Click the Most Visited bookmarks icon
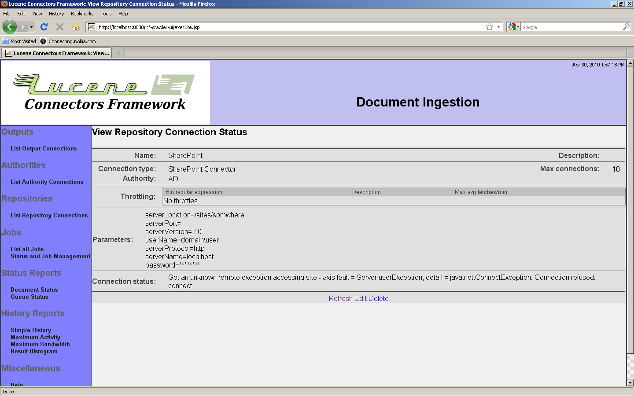The height and width of the screenshot is (396, 634). click(x=5, y=41)
